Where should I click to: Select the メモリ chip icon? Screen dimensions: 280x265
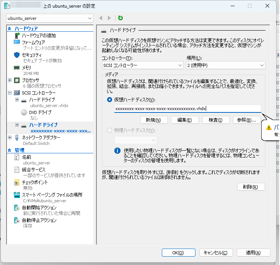pyautogui.click(x=17, y=68)
